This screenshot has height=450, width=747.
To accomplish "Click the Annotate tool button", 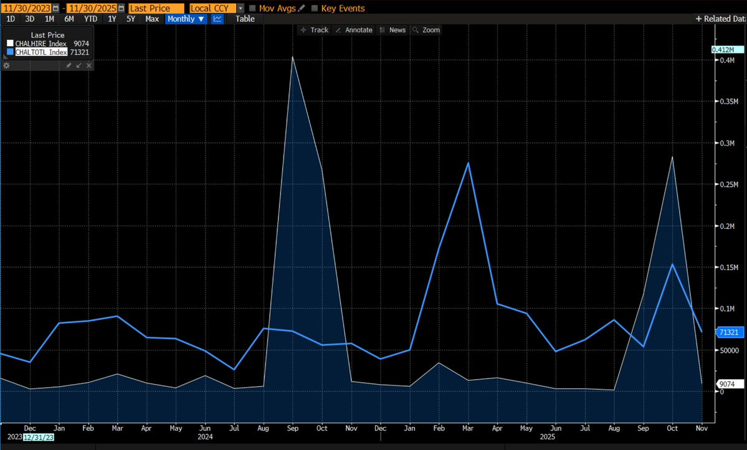I will point(353,30).
